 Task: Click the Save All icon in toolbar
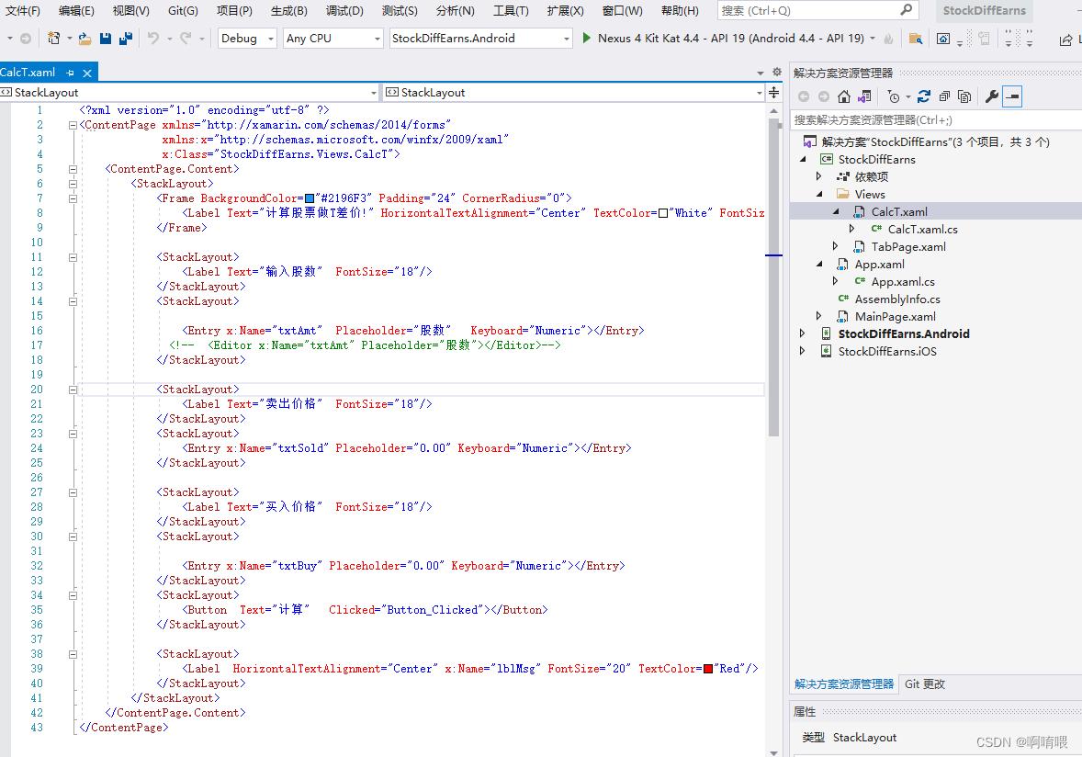126,39
